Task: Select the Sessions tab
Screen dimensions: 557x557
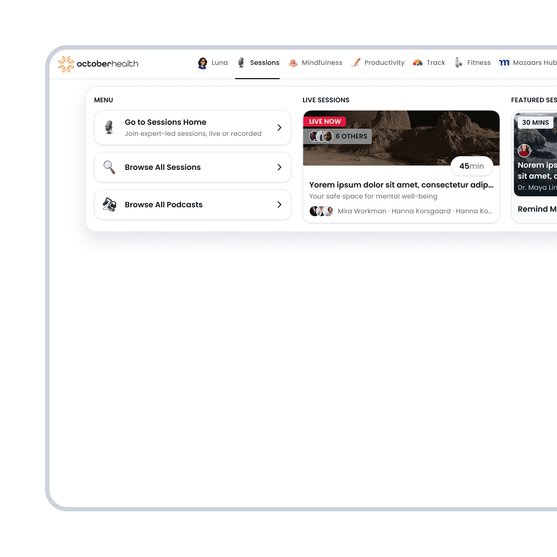Action: [x=258, y=63]
